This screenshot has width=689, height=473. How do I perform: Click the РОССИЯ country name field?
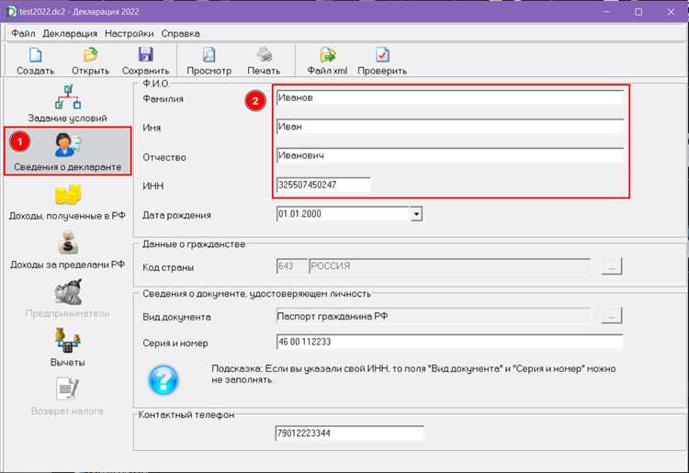click(449, 266)
